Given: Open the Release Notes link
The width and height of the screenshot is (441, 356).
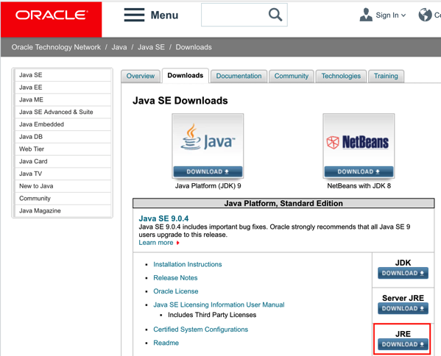Looking at the screenshot, I should pyautogui.click(x=175, y=278).
